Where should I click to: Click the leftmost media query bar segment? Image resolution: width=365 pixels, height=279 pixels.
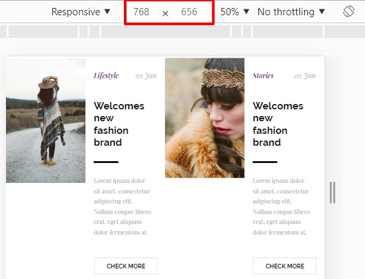(x=3, y=31)
